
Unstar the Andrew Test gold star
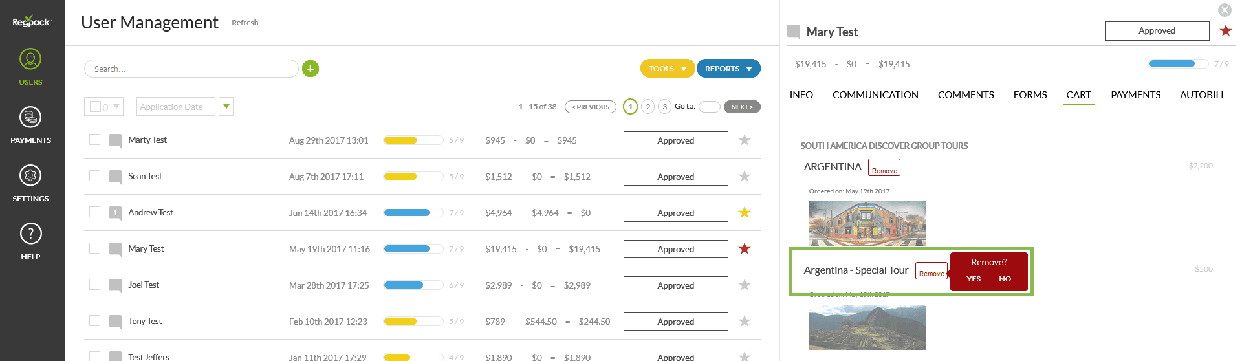click(x=745, y=213)
